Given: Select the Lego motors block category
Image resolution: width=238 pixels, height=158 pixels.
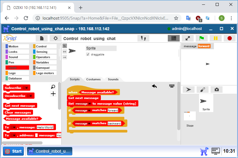Looking at the screenshot, I should point(45,73).
